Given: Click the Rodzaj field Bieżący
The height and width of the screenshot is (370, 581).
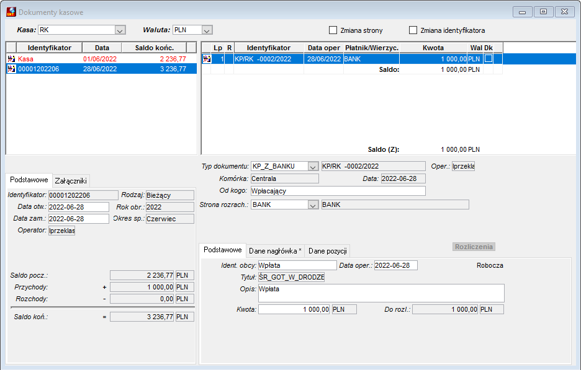Looking at the screenshot, I should [x=169, y=195].
